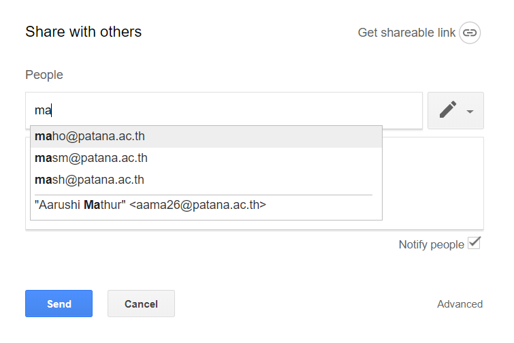Screen dimensions: 514x343
Task: Click the bold Ma in Mathur suggestion
Action: click(x=92, y=205)
